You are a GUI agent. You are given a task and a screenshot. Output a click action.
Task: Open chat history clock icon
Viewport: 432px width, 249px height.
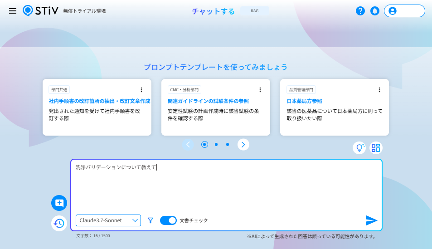coord(59,223)
